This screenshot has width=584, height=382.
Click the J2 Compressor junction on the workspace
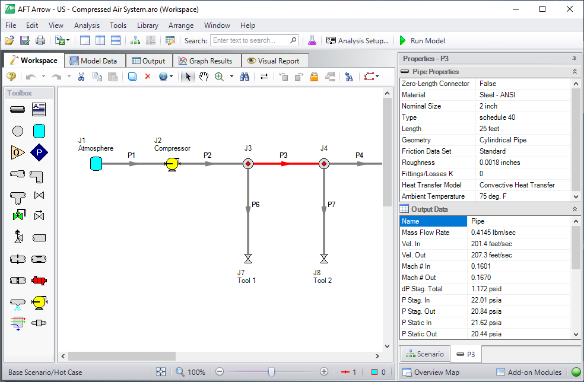[x=172, y=164]
